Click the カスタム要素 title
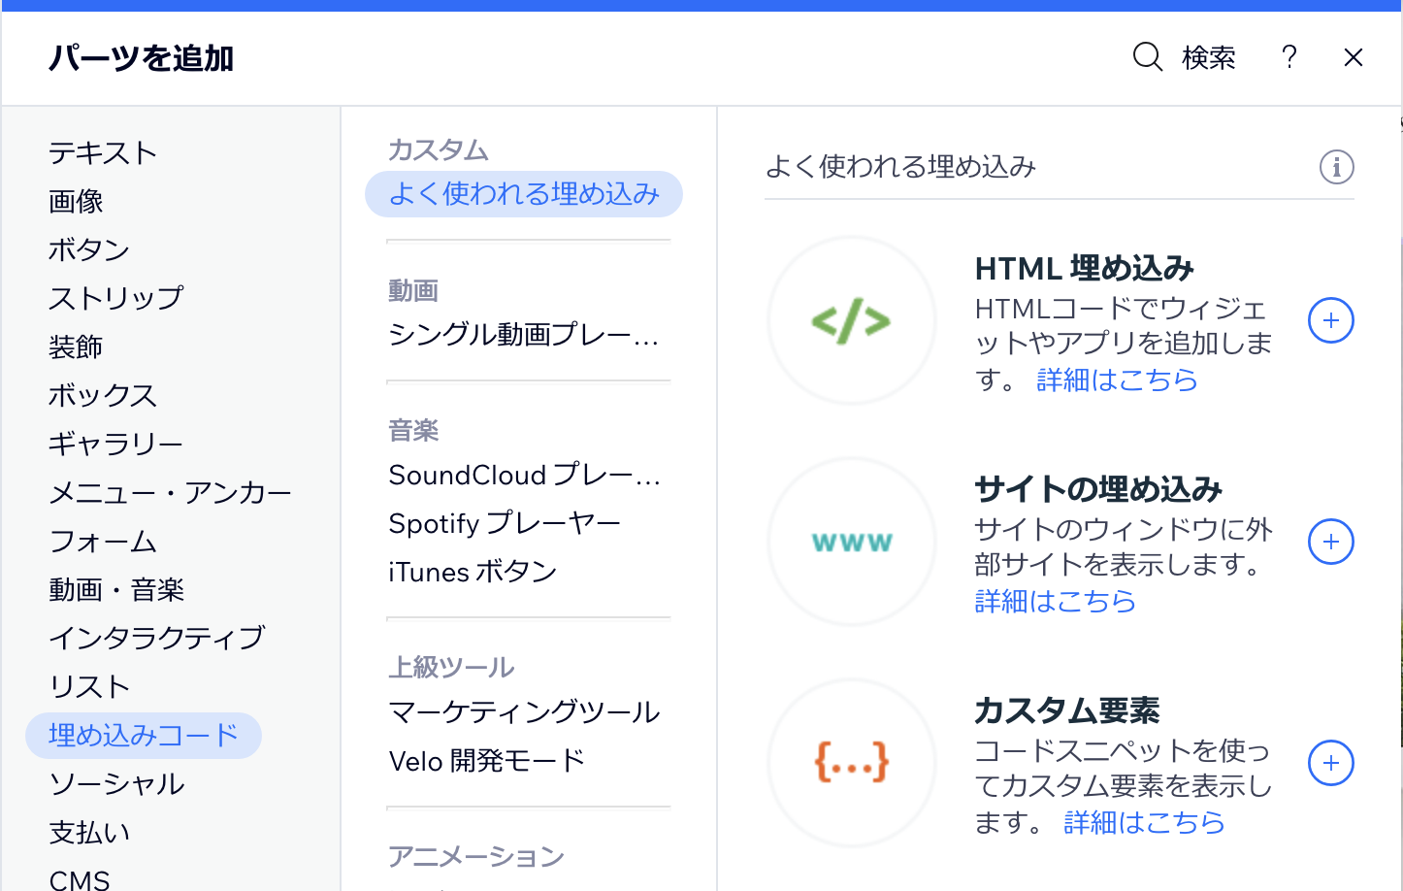 click(x=1067, y=710)
